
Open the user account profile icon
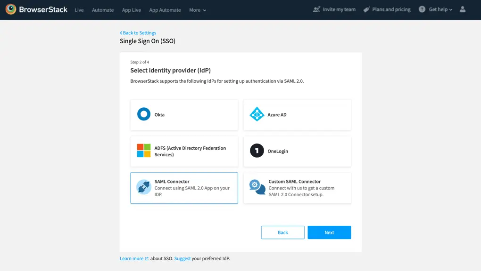click(463, 9)
